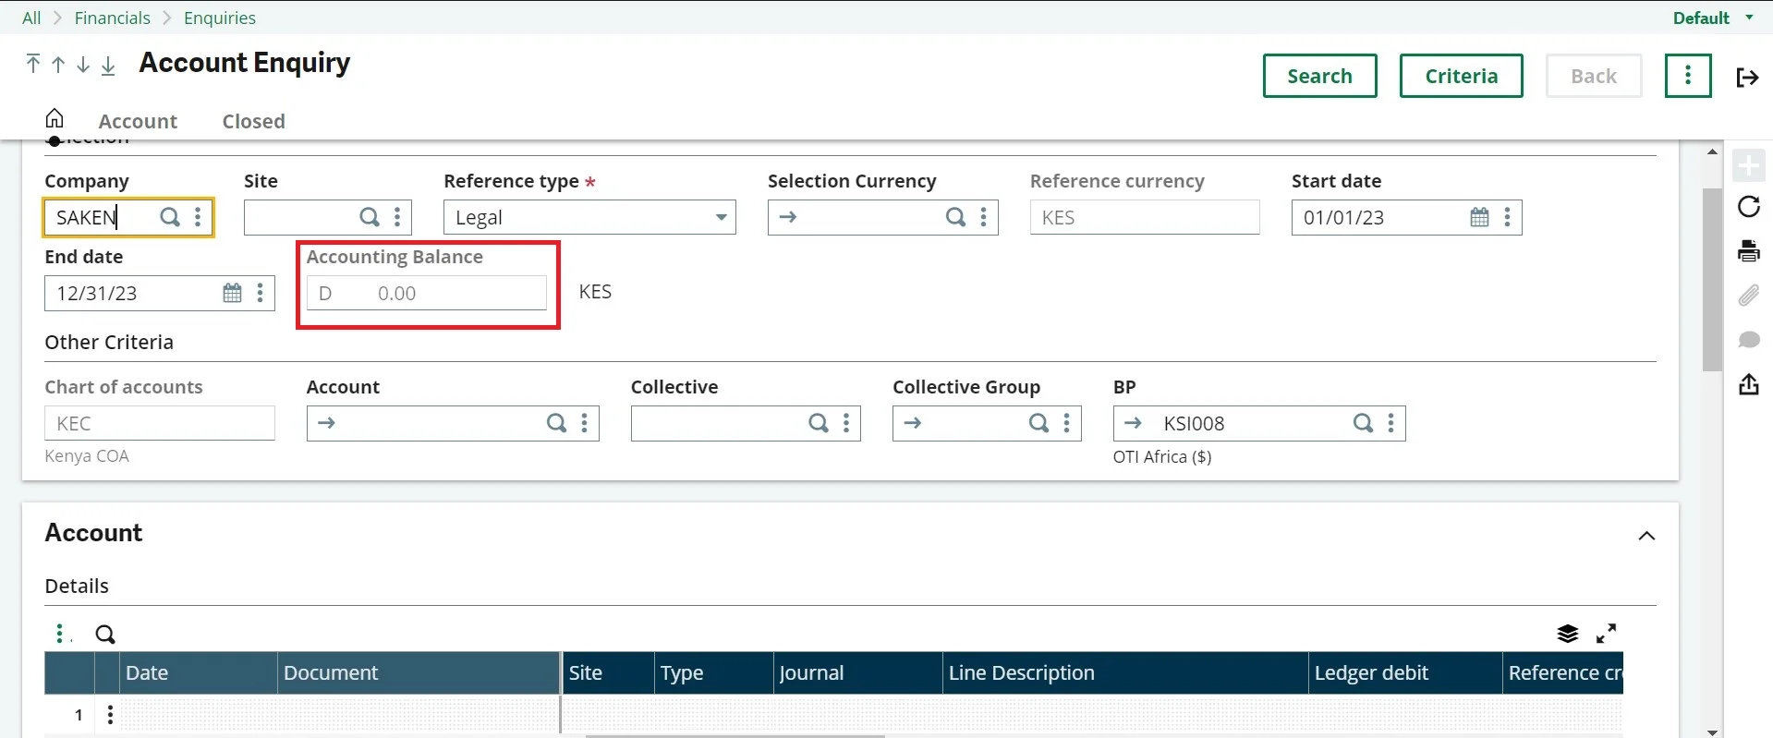This screenshot has width=1773, height=738.
Task: Open Collective Group actions dots
Action: (1066, 423)
